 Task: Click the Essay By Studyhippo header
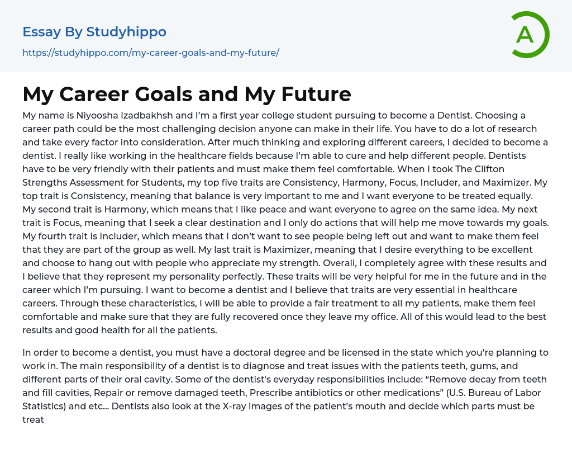click(x=94, y=32)
